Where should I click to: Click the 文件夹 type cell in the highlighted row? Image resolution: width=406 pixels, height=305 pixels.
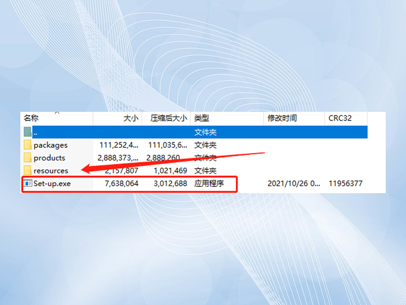[x=206, y=132]
